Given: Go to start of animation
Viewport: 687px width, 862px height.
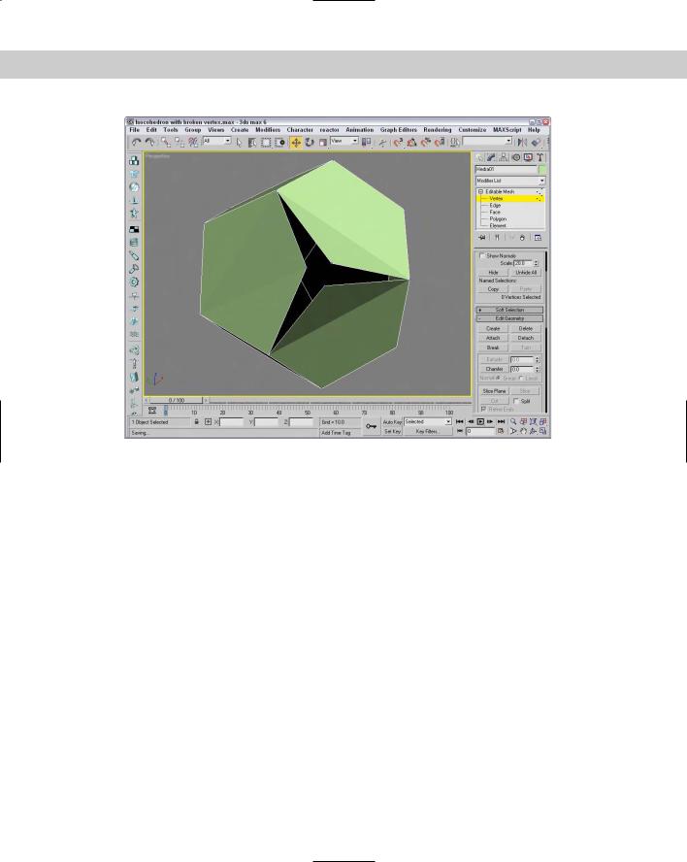Looking at the screenshot, I should click(x=460, y=421).
